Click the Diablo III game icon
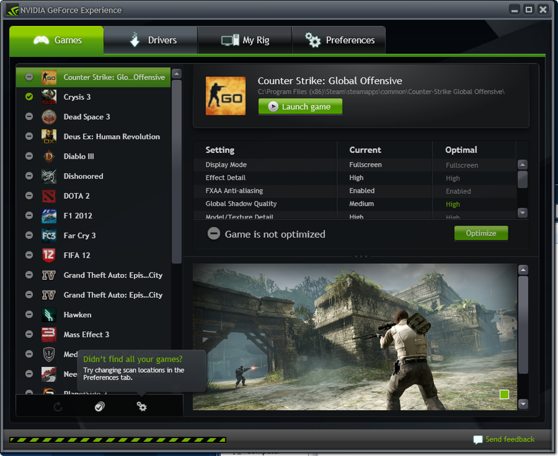This screenshot has width=558, height=456. coord(49,156)
